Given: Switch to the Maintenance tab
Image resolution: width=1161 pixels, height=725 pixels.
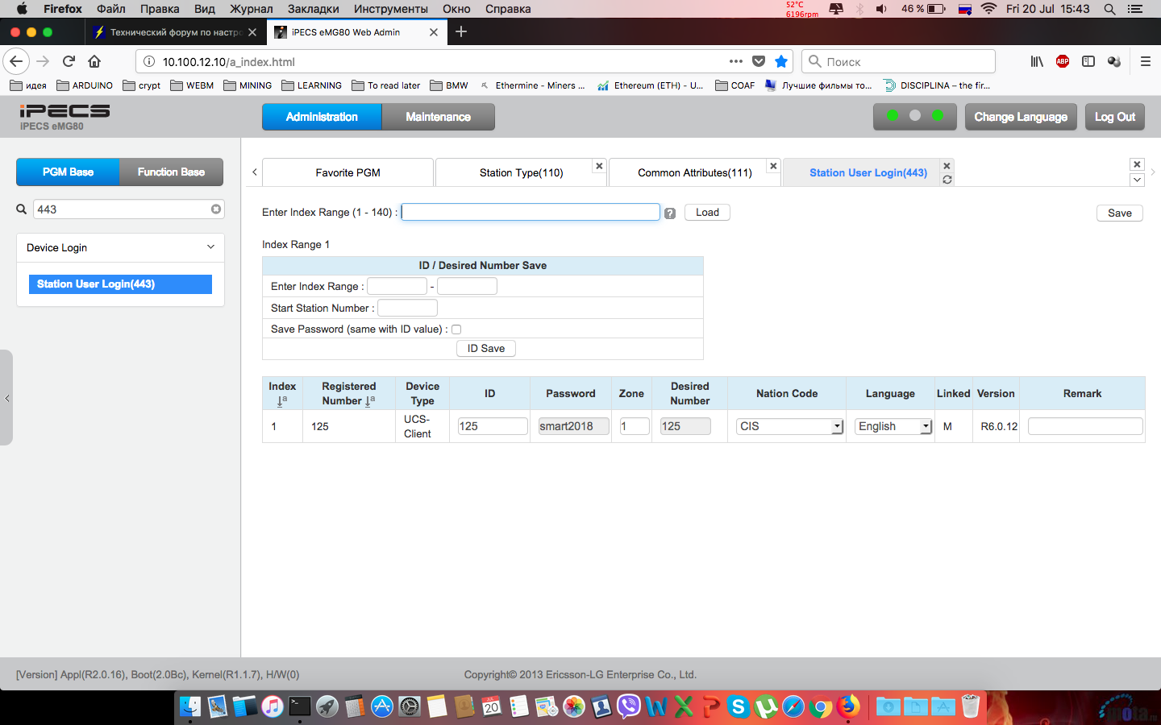Looking at the screenshot, I should [438, 117].
